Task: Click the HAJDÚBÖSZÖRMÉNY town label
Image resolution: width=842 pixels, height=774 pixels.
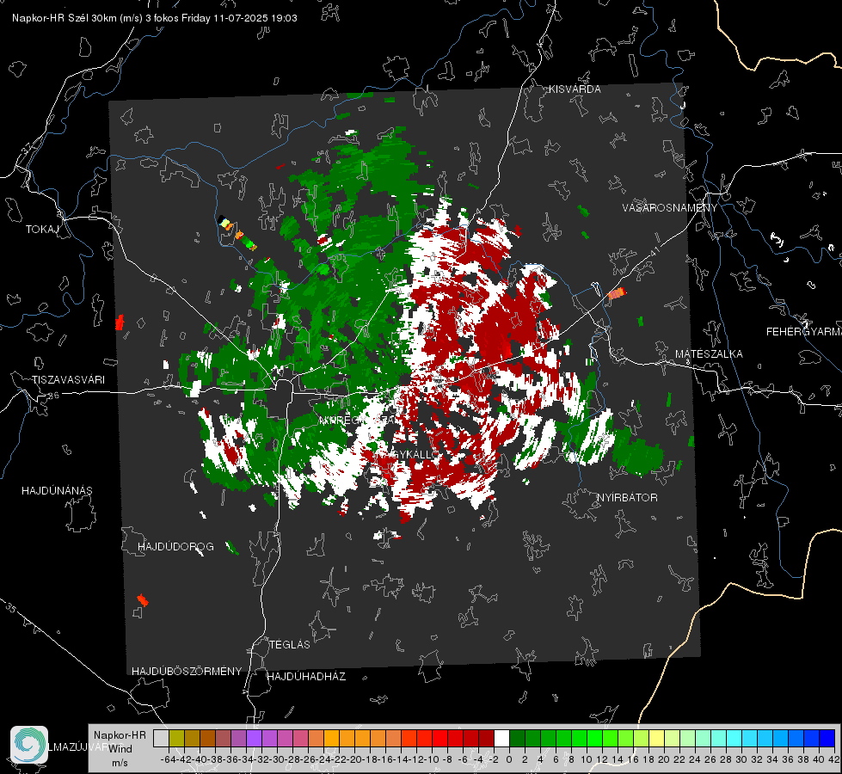Action: click(187, 671)
